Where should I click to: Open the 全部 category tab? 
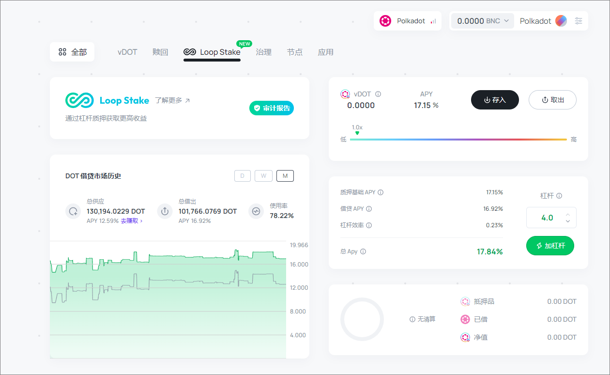72,52
